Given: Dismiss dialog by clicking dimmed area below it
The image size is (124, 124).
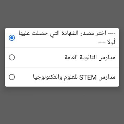Looking at the screenshot, I should [62, 105].
